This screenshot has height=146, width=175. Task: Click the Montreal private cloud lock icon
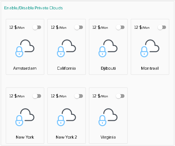150,48
